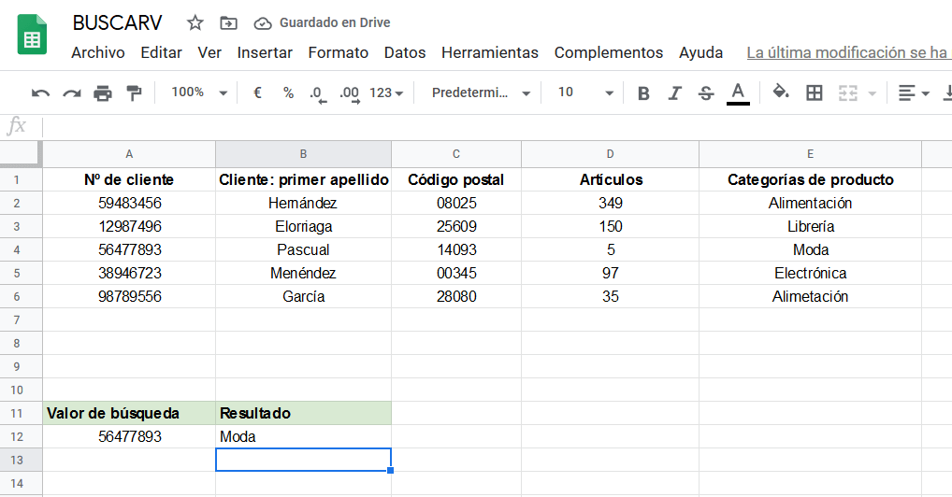Choose text color with underlined A

click(x=738, y=92)
